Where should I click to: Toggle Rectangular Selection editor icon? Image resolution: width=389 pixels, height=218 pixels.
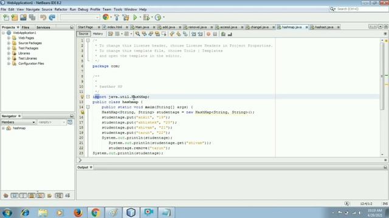[164, 34]
